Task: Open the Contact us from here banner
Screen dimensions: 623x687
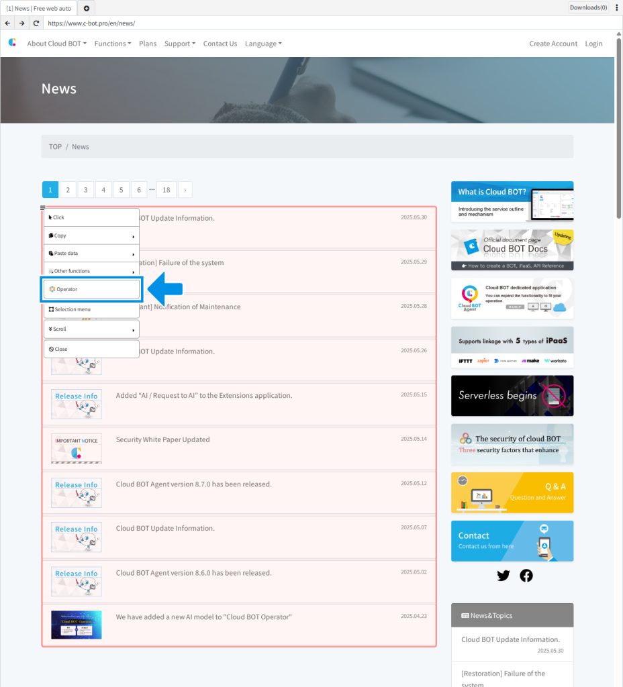Action: pyautogui.click(x=512, y=541)
